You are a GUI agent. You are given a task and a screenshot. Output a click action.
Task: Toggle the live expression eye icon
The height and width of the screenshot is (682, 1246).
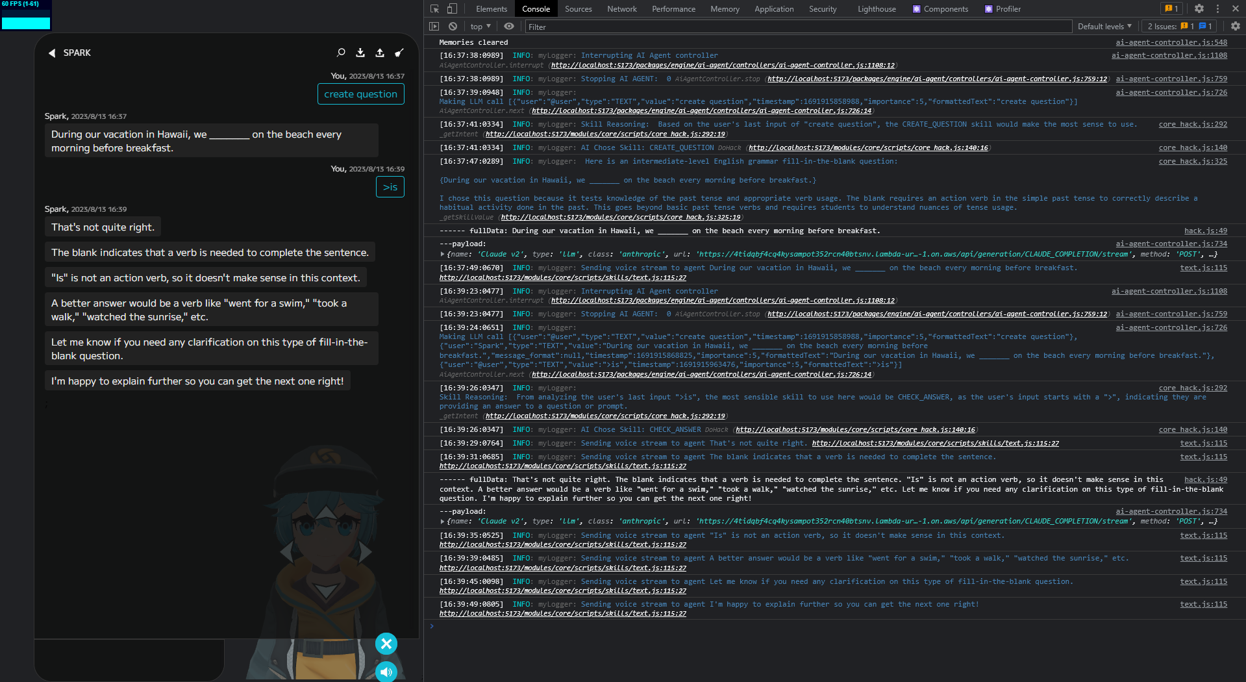tap(509, 26)
